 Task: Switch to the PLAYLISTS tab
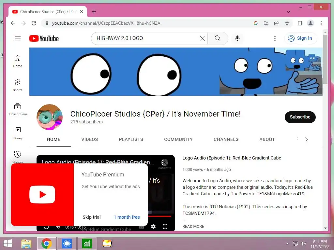point(131,139)
